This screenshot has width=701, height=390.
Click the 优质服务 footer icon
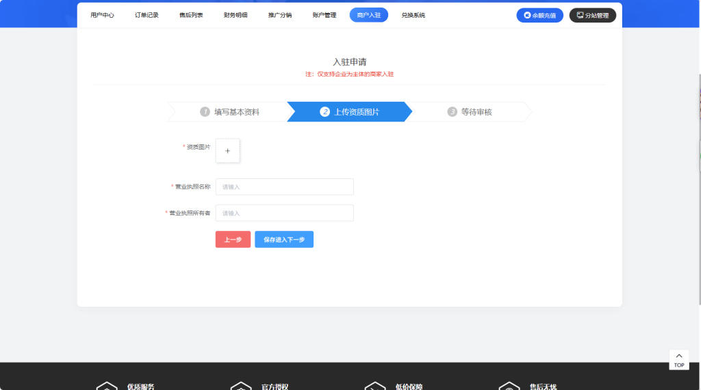click(107, 387)
